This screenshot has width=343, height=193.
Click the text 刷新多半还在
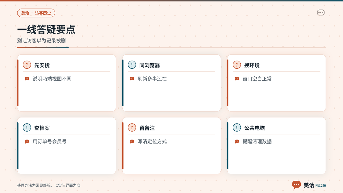152,79
